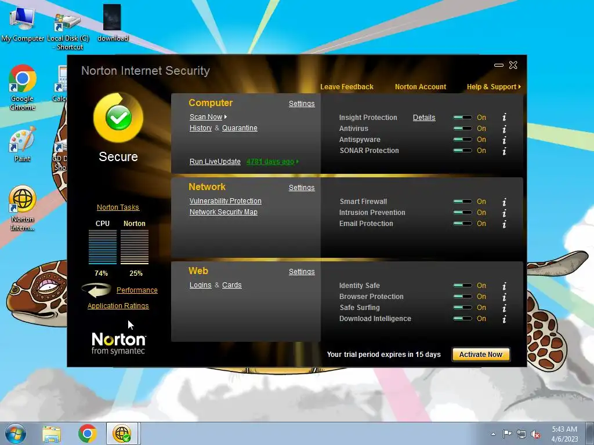
Task: Open File Explorer from the taskbar
Action: (52, 433)
